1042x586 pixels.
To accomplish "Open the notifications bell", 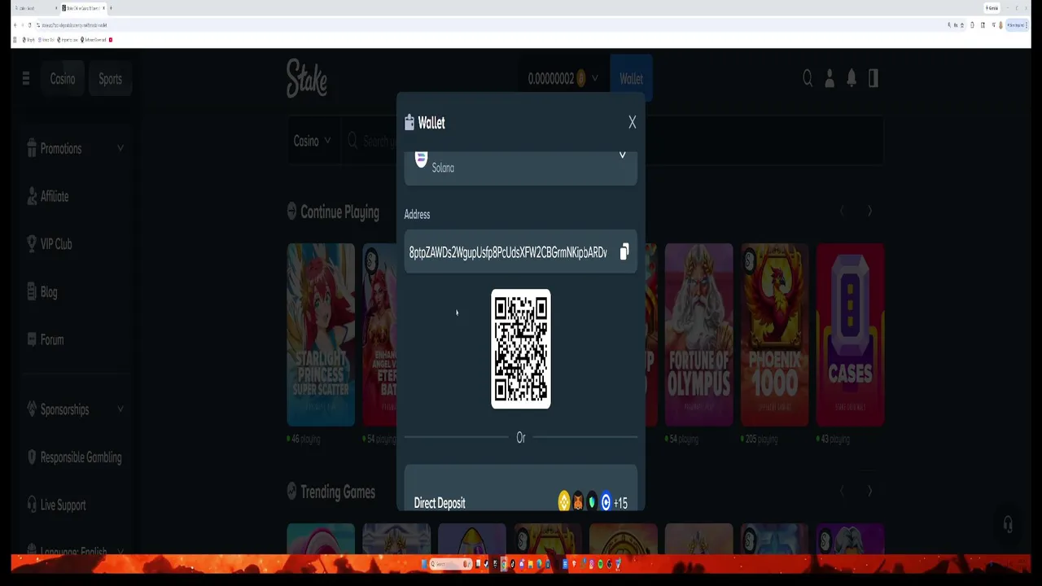I will [x=852, y=78].
